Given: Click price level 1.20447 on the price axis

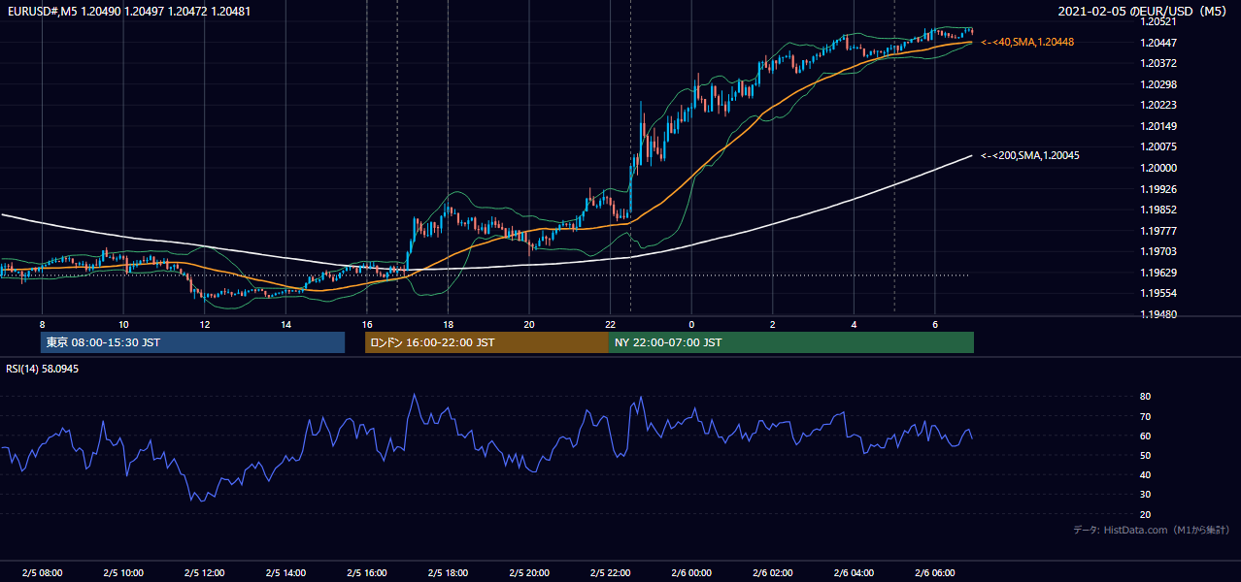Looking at the screenshot, I should point(1158,43).
